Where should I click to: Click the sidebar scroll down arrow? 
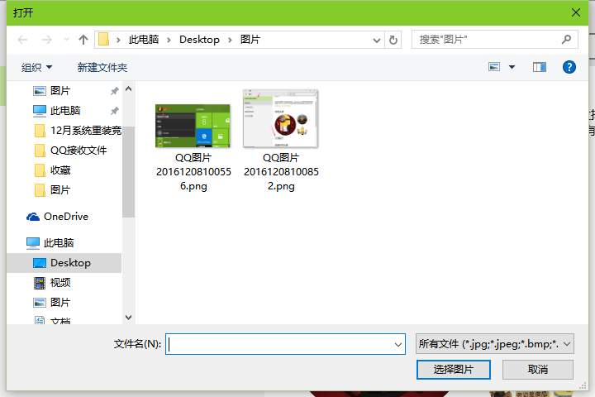[128, 317]
